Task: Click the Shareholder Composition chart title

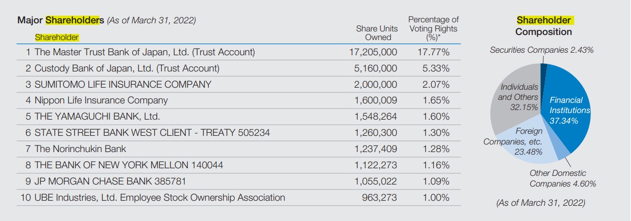Action: click(x=543, y=26)
